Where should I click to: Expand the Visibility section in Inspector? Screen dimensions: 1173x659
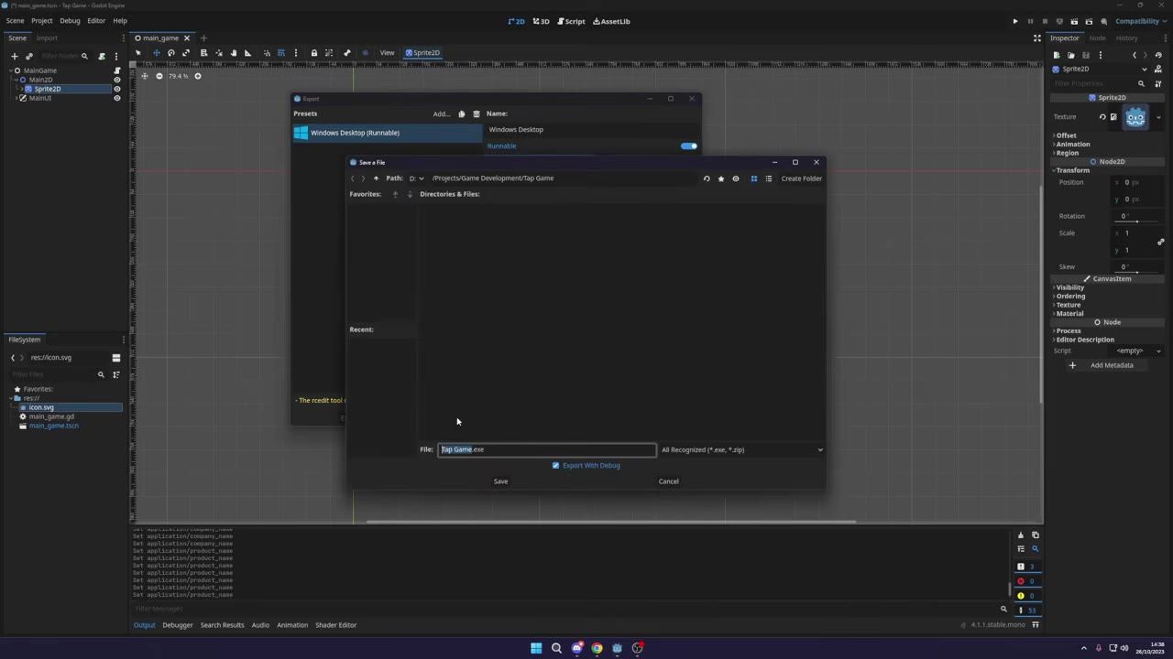1069,287
